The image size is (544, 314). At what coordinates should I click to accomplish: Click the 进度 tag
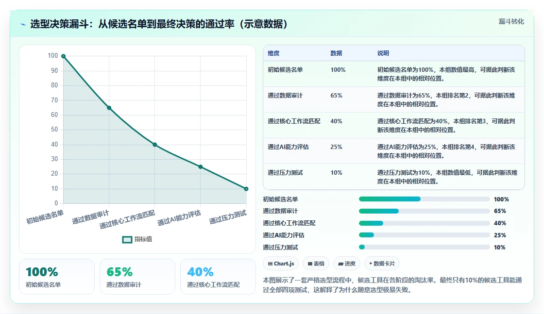[347, 264]
